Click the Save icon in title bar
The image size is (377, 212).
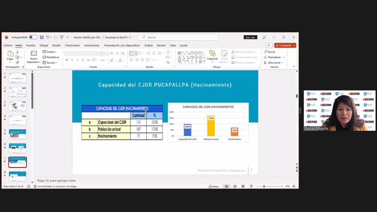coord(41,37)
